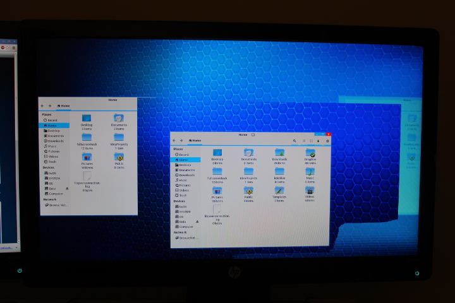Viewport: 455px width, 303px height.
Task: Eject the Data drive in right window sidebar
Action: tap(198, 222)
